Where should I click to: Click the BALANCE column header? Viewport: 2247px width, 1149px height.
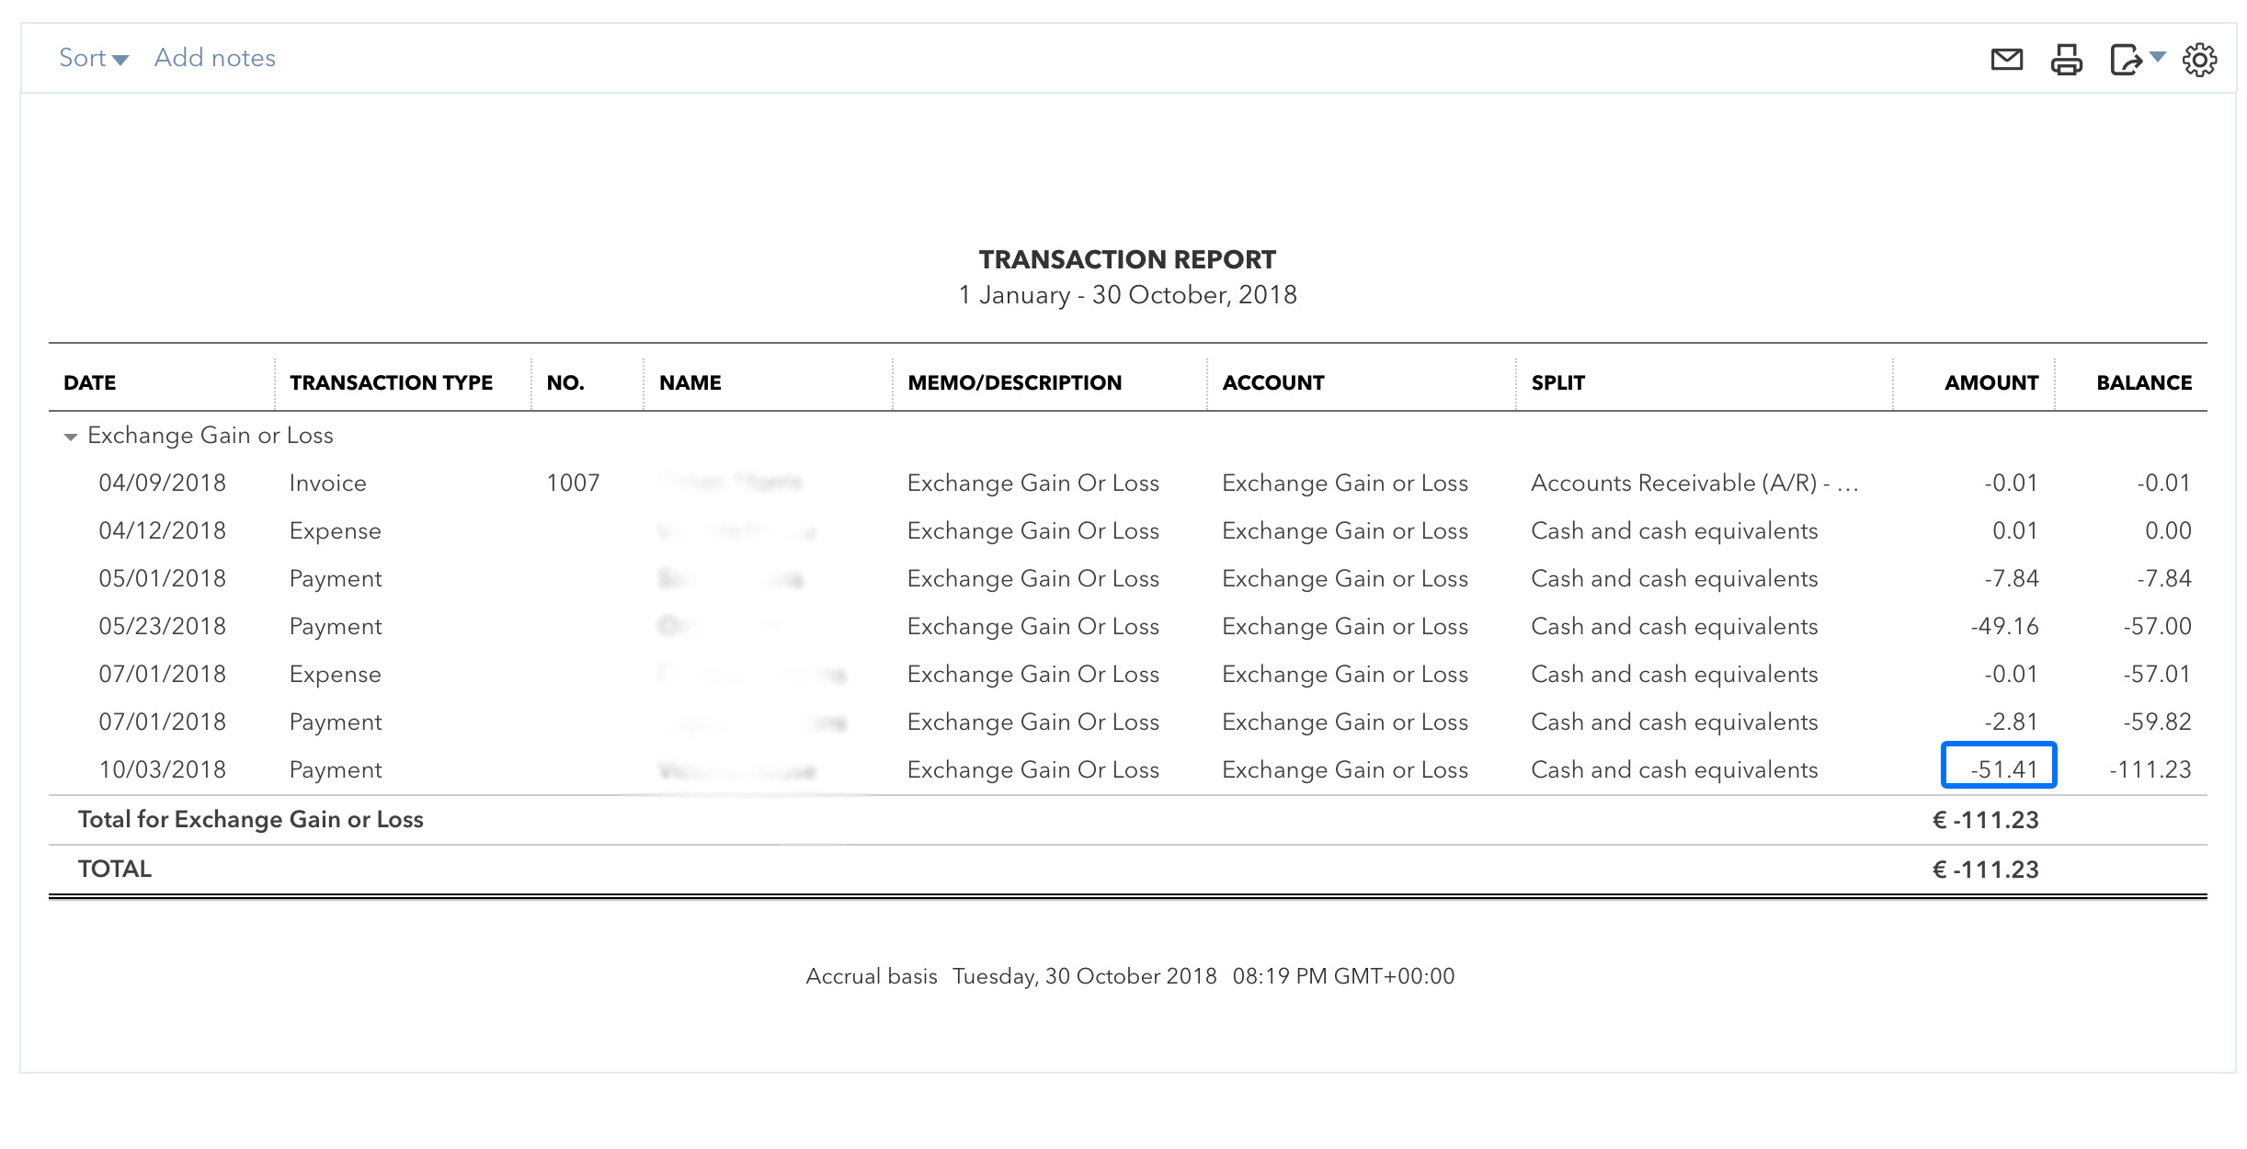[x=2143, y=382]
